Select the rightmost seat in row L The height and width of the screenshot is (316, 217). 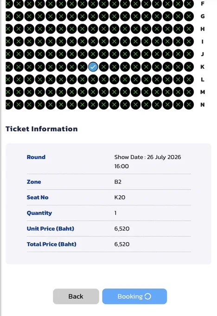[x=189, y=79]
